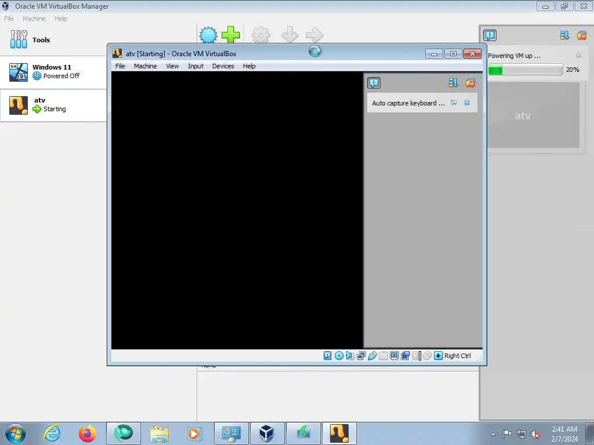Open the View menu in atv window
Viewport: 594px width, 445px height.
tap(172, 66)
